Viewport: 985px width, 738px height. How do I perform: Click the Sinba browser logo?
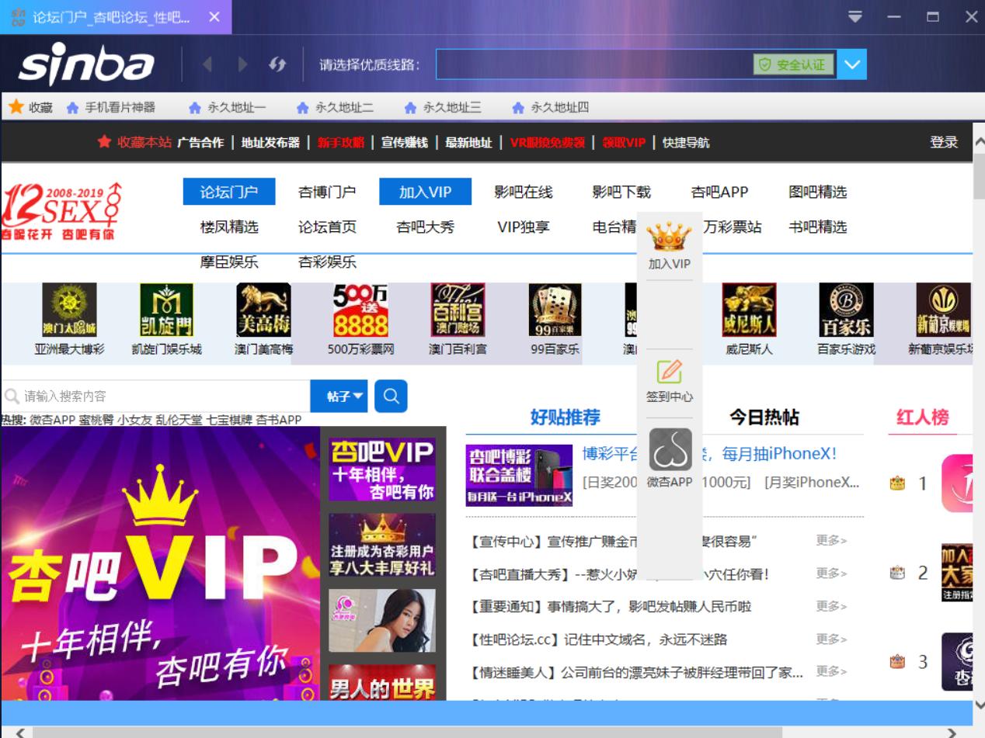pos(86,64)
